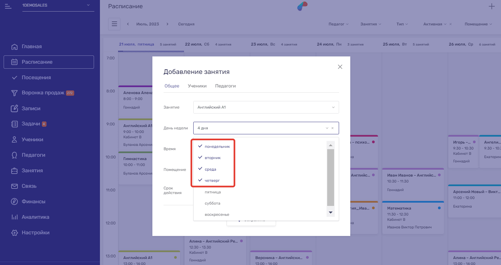
Task: Toggle the hamburger view menu near month
Action: point(114,24)
